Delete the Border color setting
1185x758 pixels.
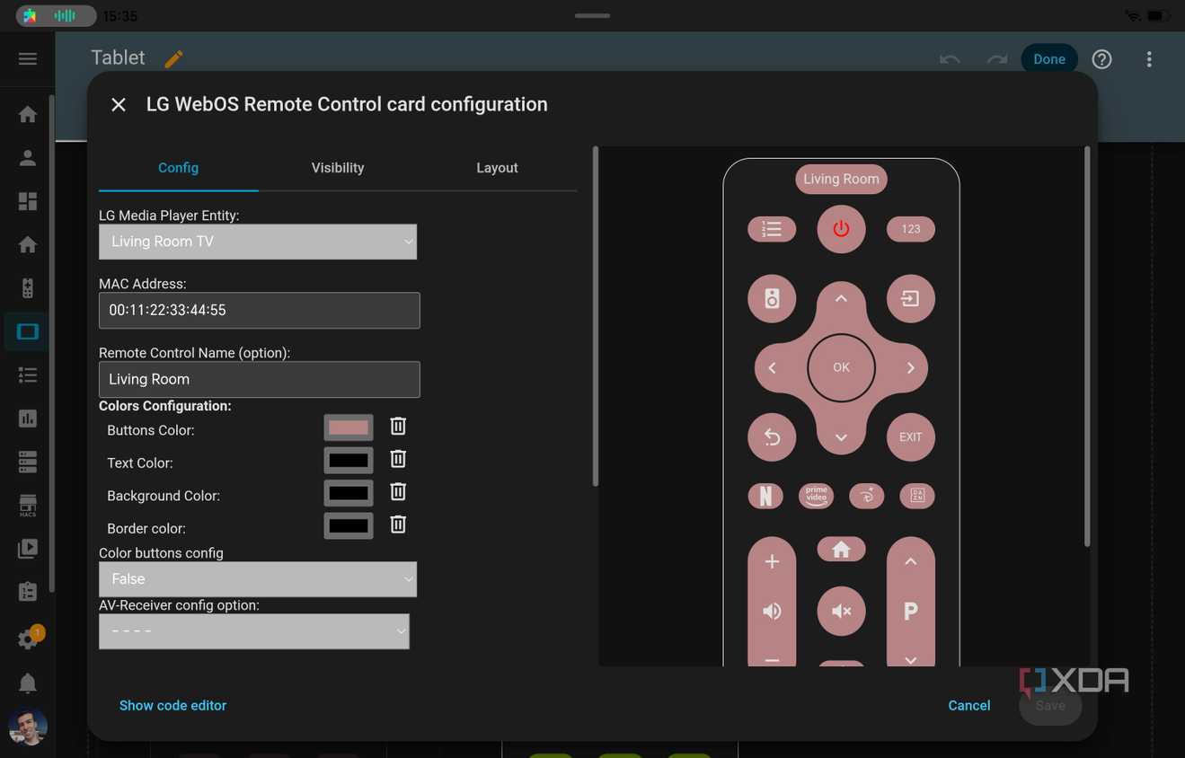coord(398,524)
